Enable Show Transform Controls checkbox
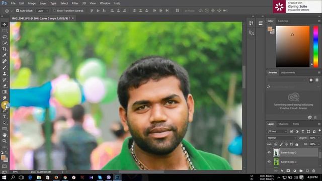The width and height of the screenshot is (322, 181). [x=54, y=11]
